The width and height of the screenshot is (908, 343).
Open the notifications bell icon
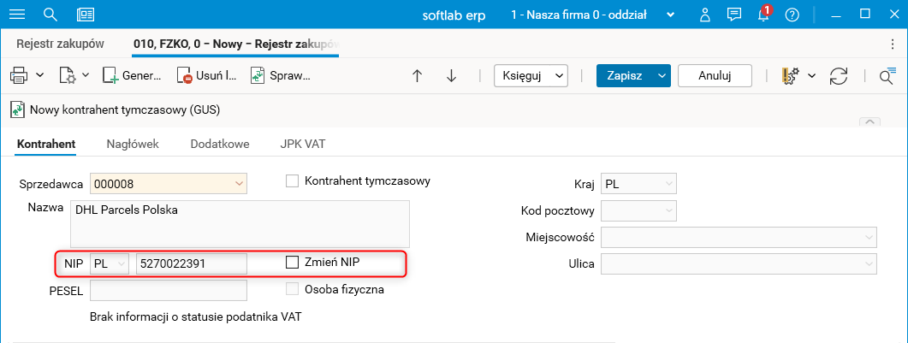point(763,15)
